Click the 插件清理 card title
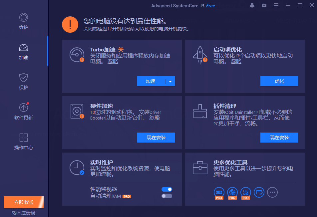Image resolution: width=317 pixels, height=217 pixels. (225, 106)
